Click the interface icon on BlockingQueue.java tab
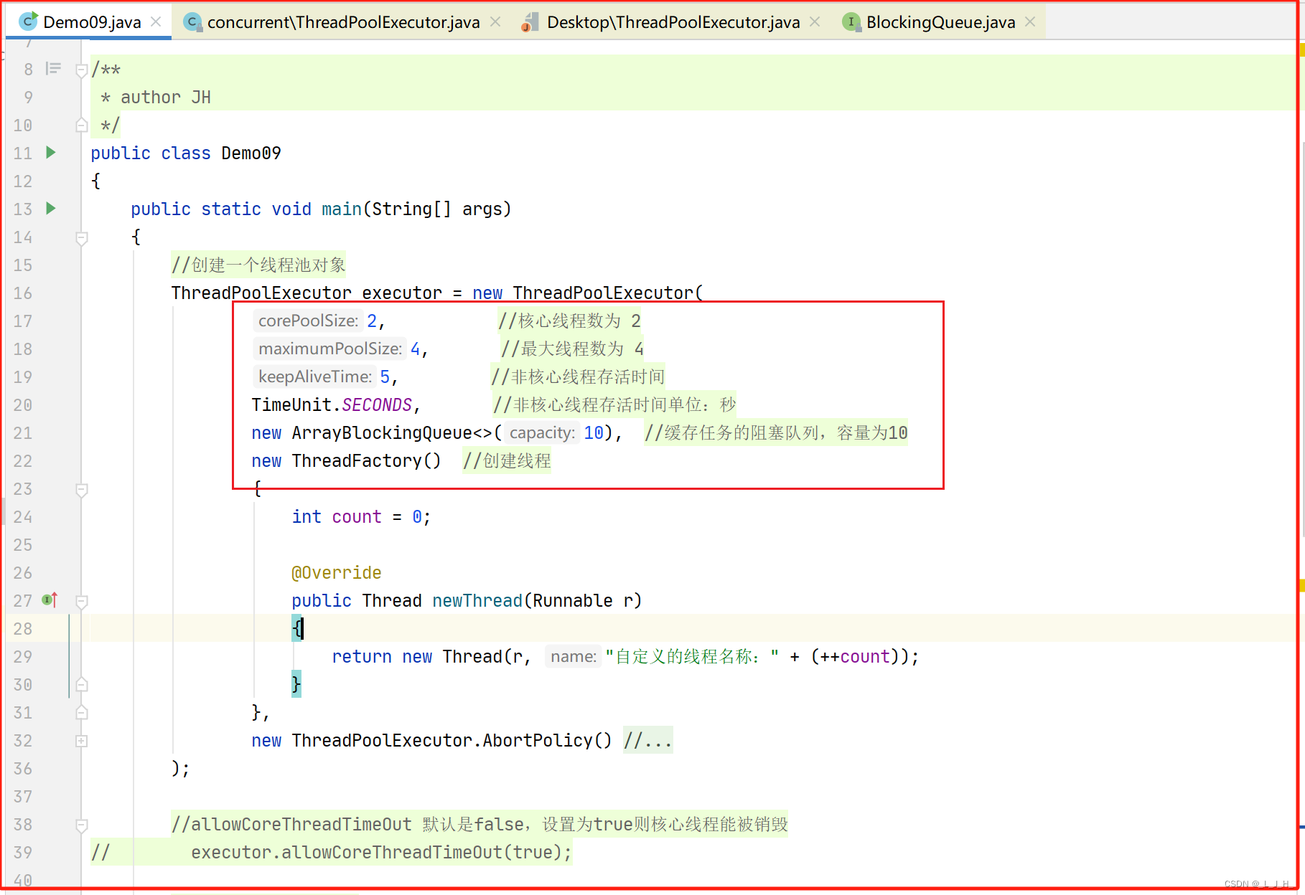The height and width of the screenshot is (895, 1305). pyautogui.click(x=851, y=22)
